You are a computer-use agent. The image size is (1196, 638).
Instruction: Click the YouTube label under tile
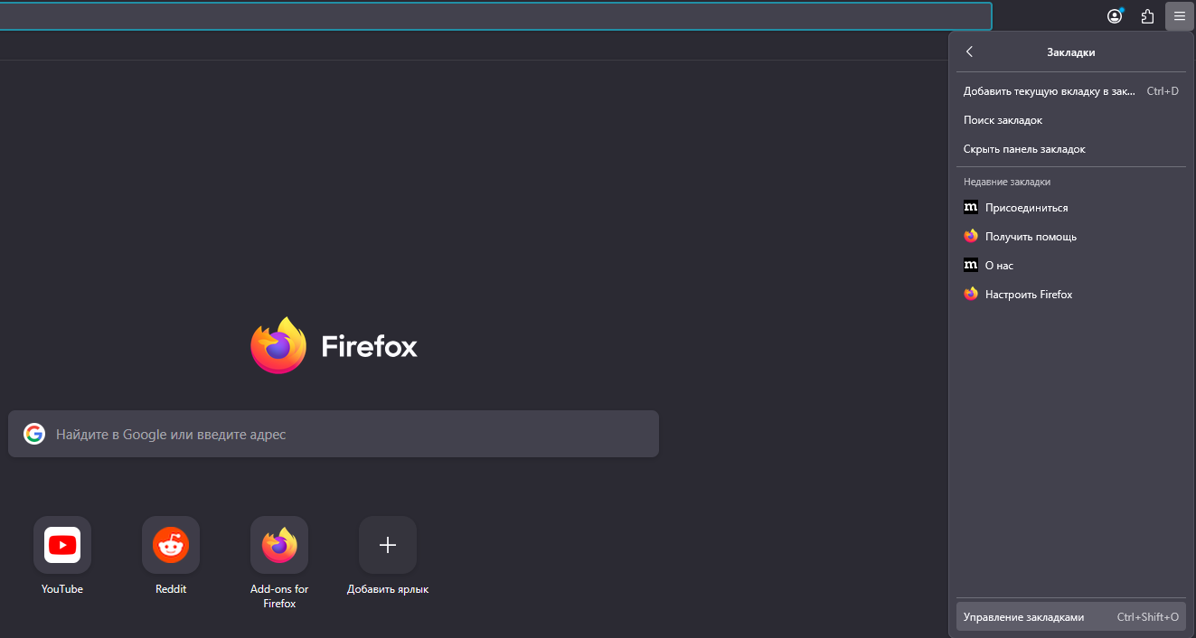click(62, 589)
